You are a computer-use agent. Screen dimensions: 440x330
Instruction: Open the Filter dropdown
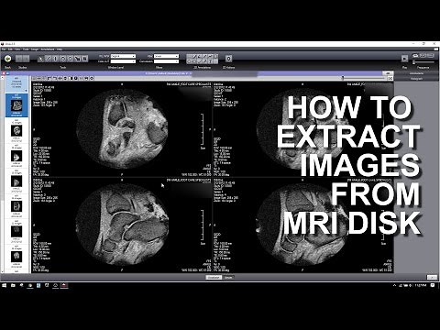(x=166, y=56)
